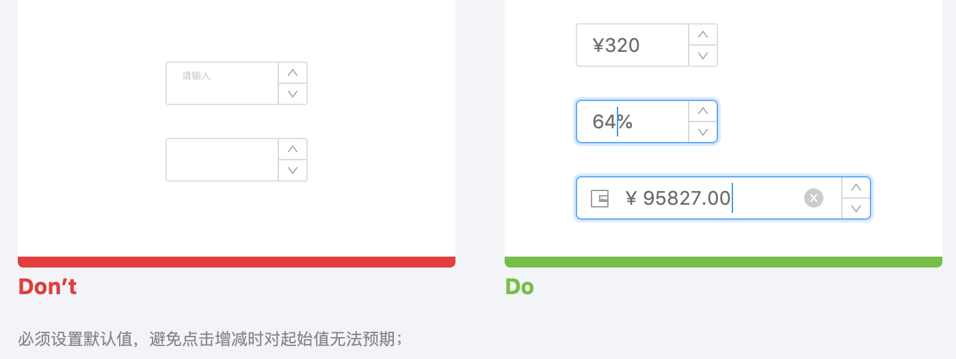Click the wallet icon in the amount field
956x359 pixels.
(x=600, y=199)
